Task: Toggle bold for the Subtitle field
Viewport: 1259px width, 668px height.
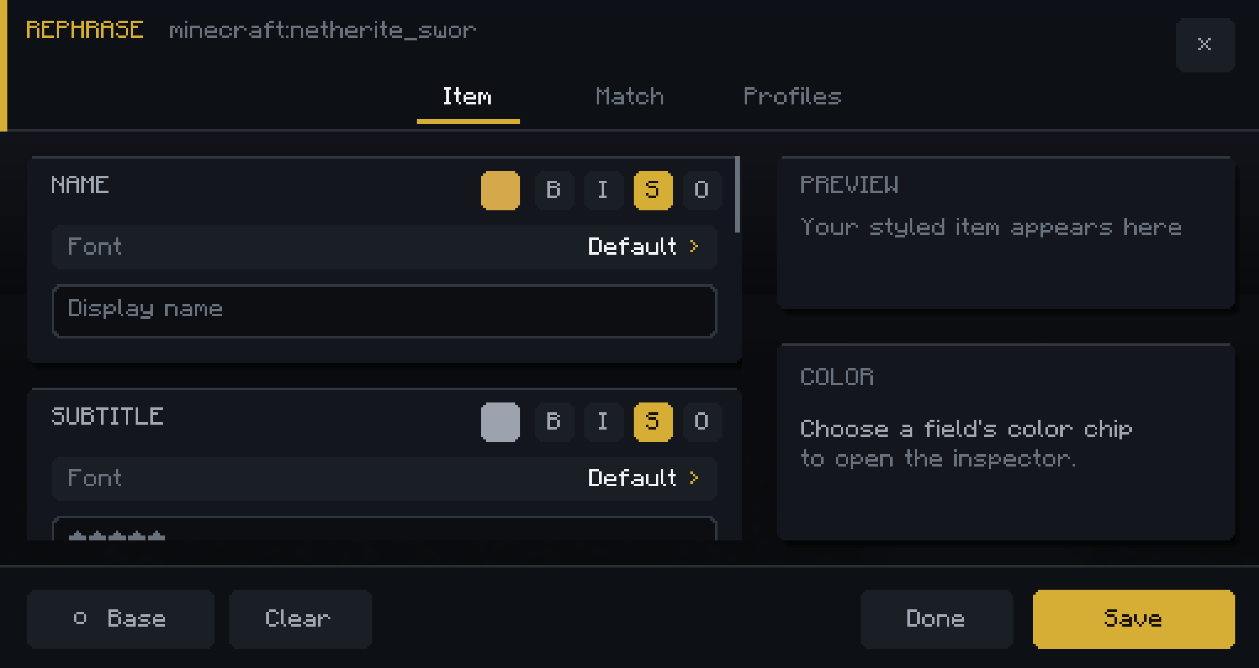Action: coord(554,422)
